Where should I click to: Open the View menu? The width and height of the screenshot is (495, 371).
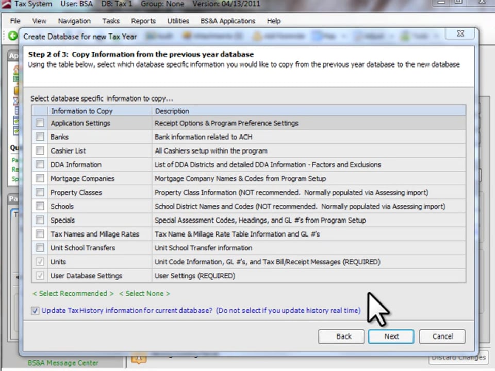tap(39, 21)
